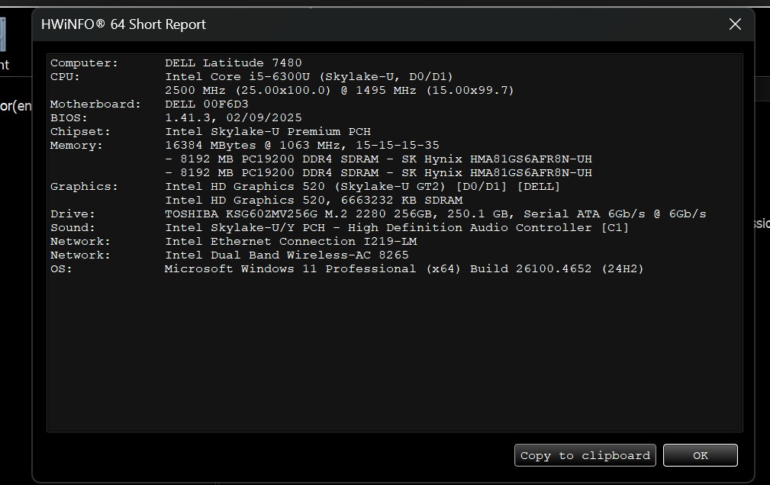
Task: Click the second SK Hynix memory module line
Action: click(x=378, y=173)
